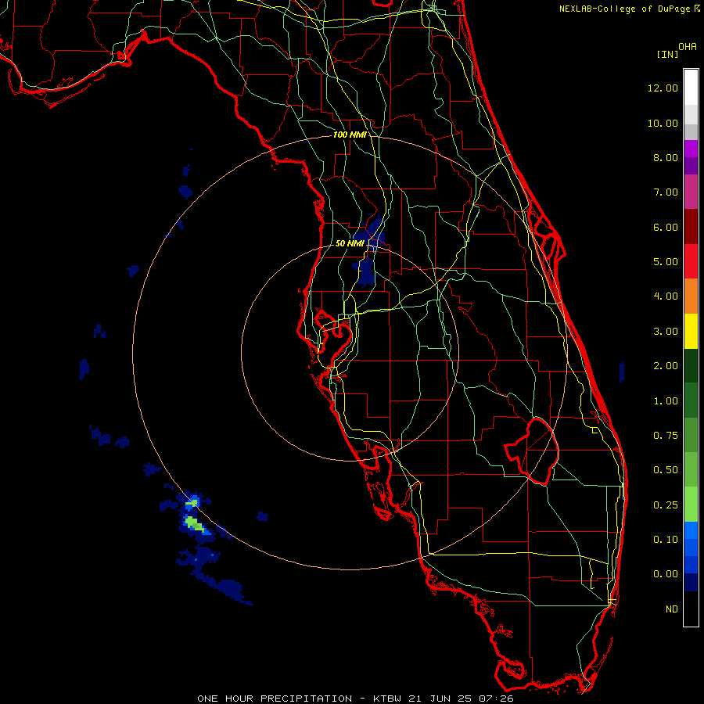Click the [IN] units label
Image resolution: width=704 pixels, height=704 pixels.
click(x=667, y=54)
